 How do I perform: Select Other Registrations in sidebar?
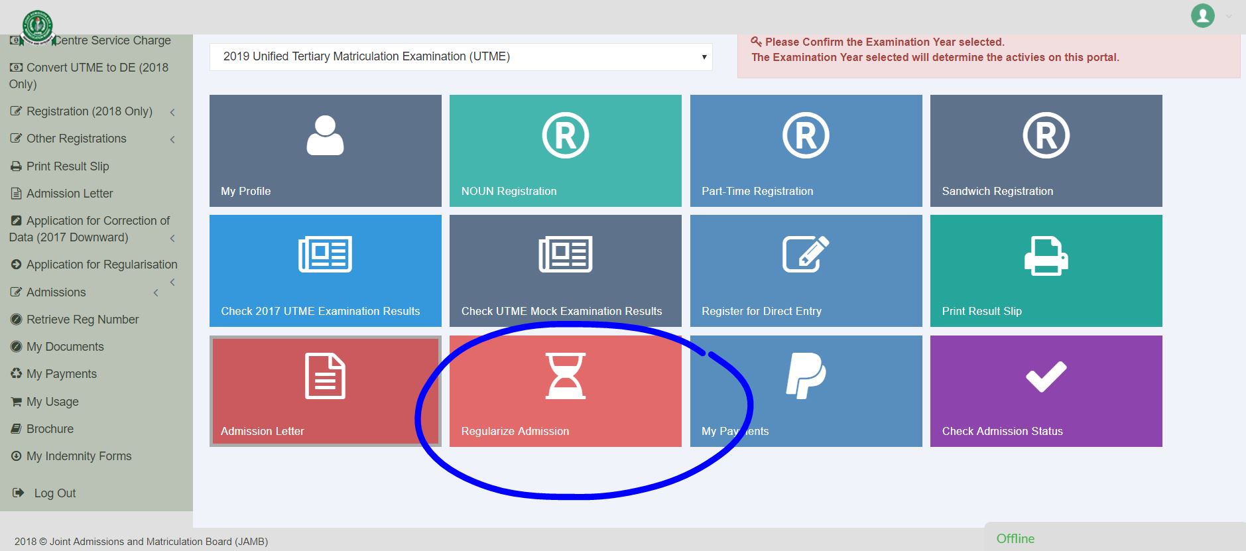[x=76, y=139]
